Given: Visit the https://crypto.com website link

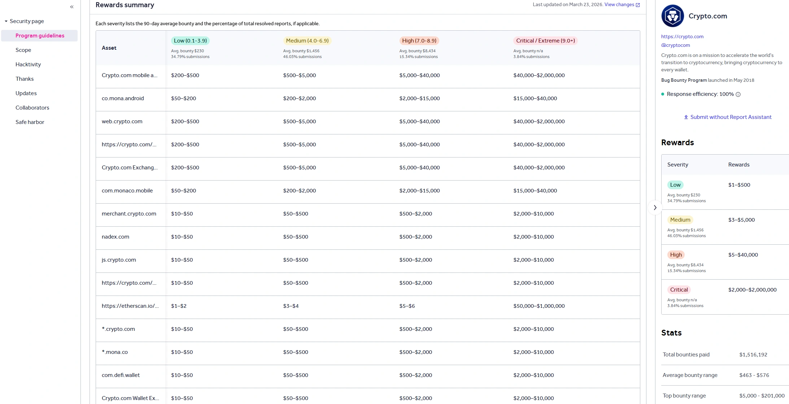Looking at the screenshot, I should (682, 36).
